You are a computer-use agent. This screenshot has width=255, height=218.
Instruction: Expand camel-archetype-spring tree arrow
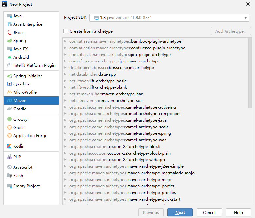[x=65, y=133]
